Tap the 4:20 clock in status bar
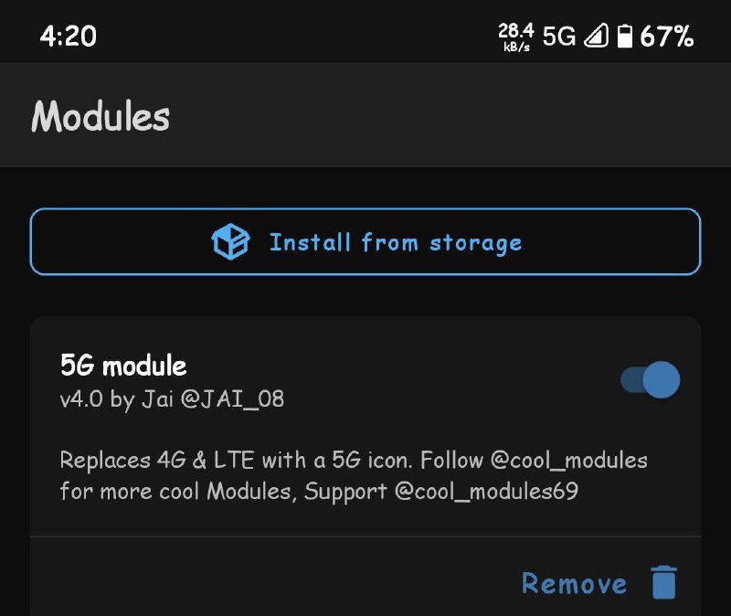 click(x=68, y=36)
